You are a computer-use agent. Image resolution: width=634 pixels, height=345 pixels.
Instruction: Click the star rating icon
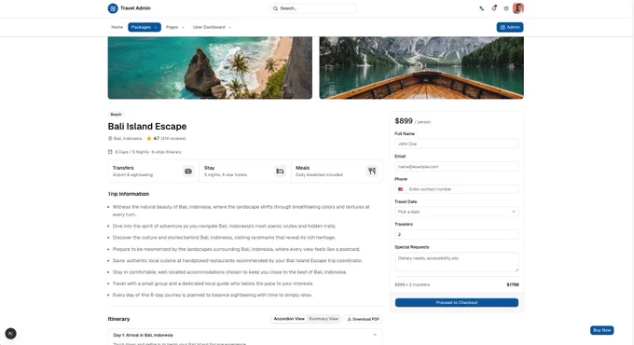(149, 138)
